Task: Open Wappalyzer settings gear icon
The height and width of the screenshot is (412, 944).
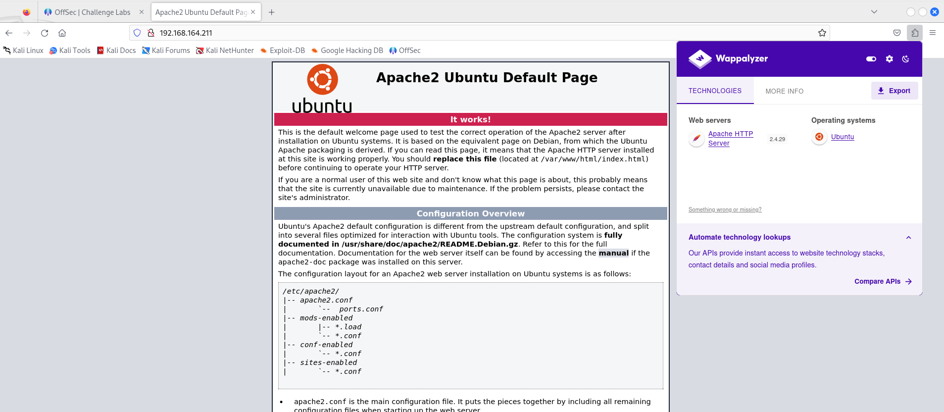Action: pos(889,59)
